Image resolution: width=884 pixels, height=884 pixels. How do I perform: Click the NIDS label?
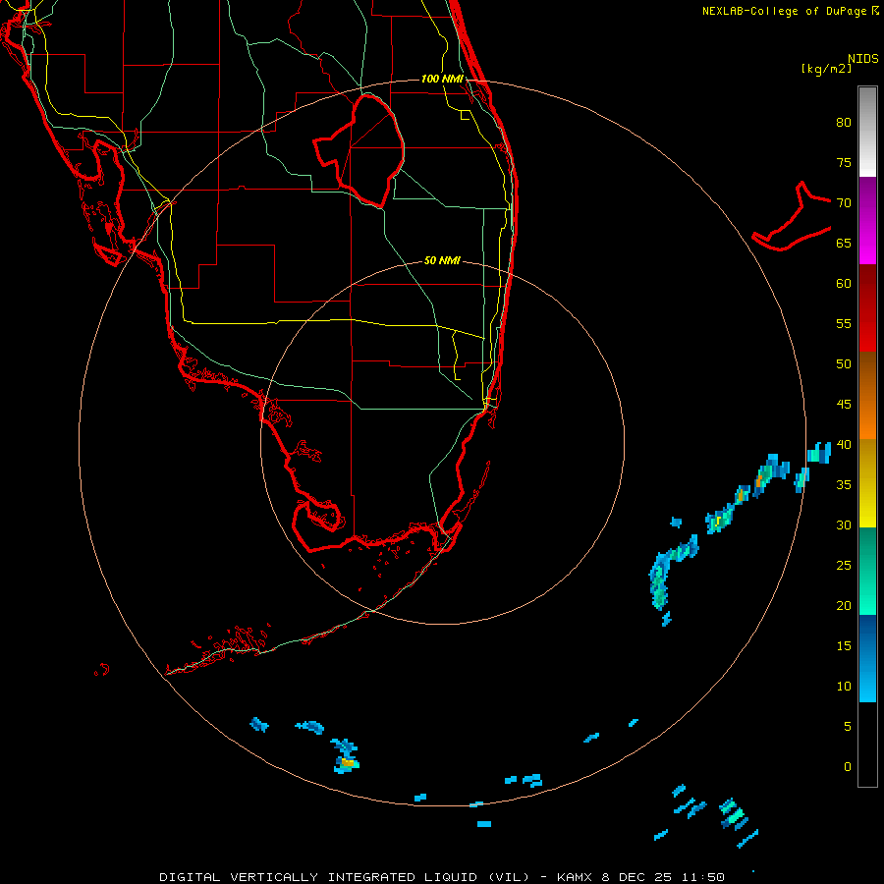[x=863, y=59]
